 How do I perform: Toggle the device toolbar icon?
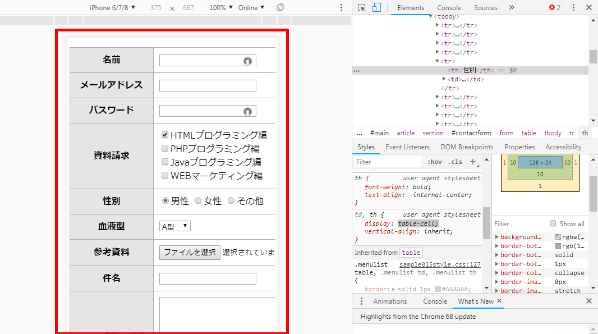[x=376, y=7]
